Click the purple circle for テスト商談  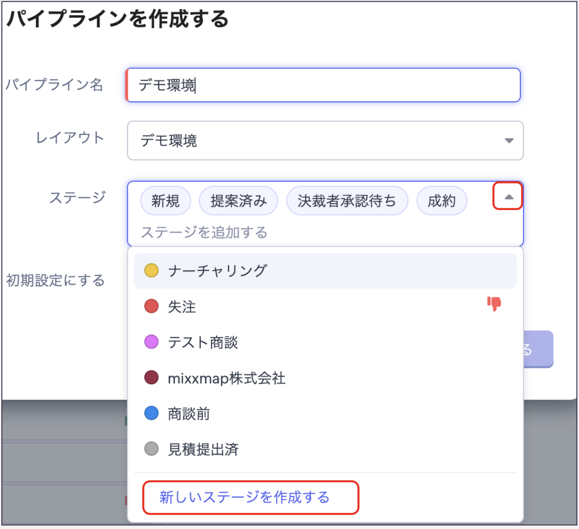pyautogui.click(x=152, y=342)
